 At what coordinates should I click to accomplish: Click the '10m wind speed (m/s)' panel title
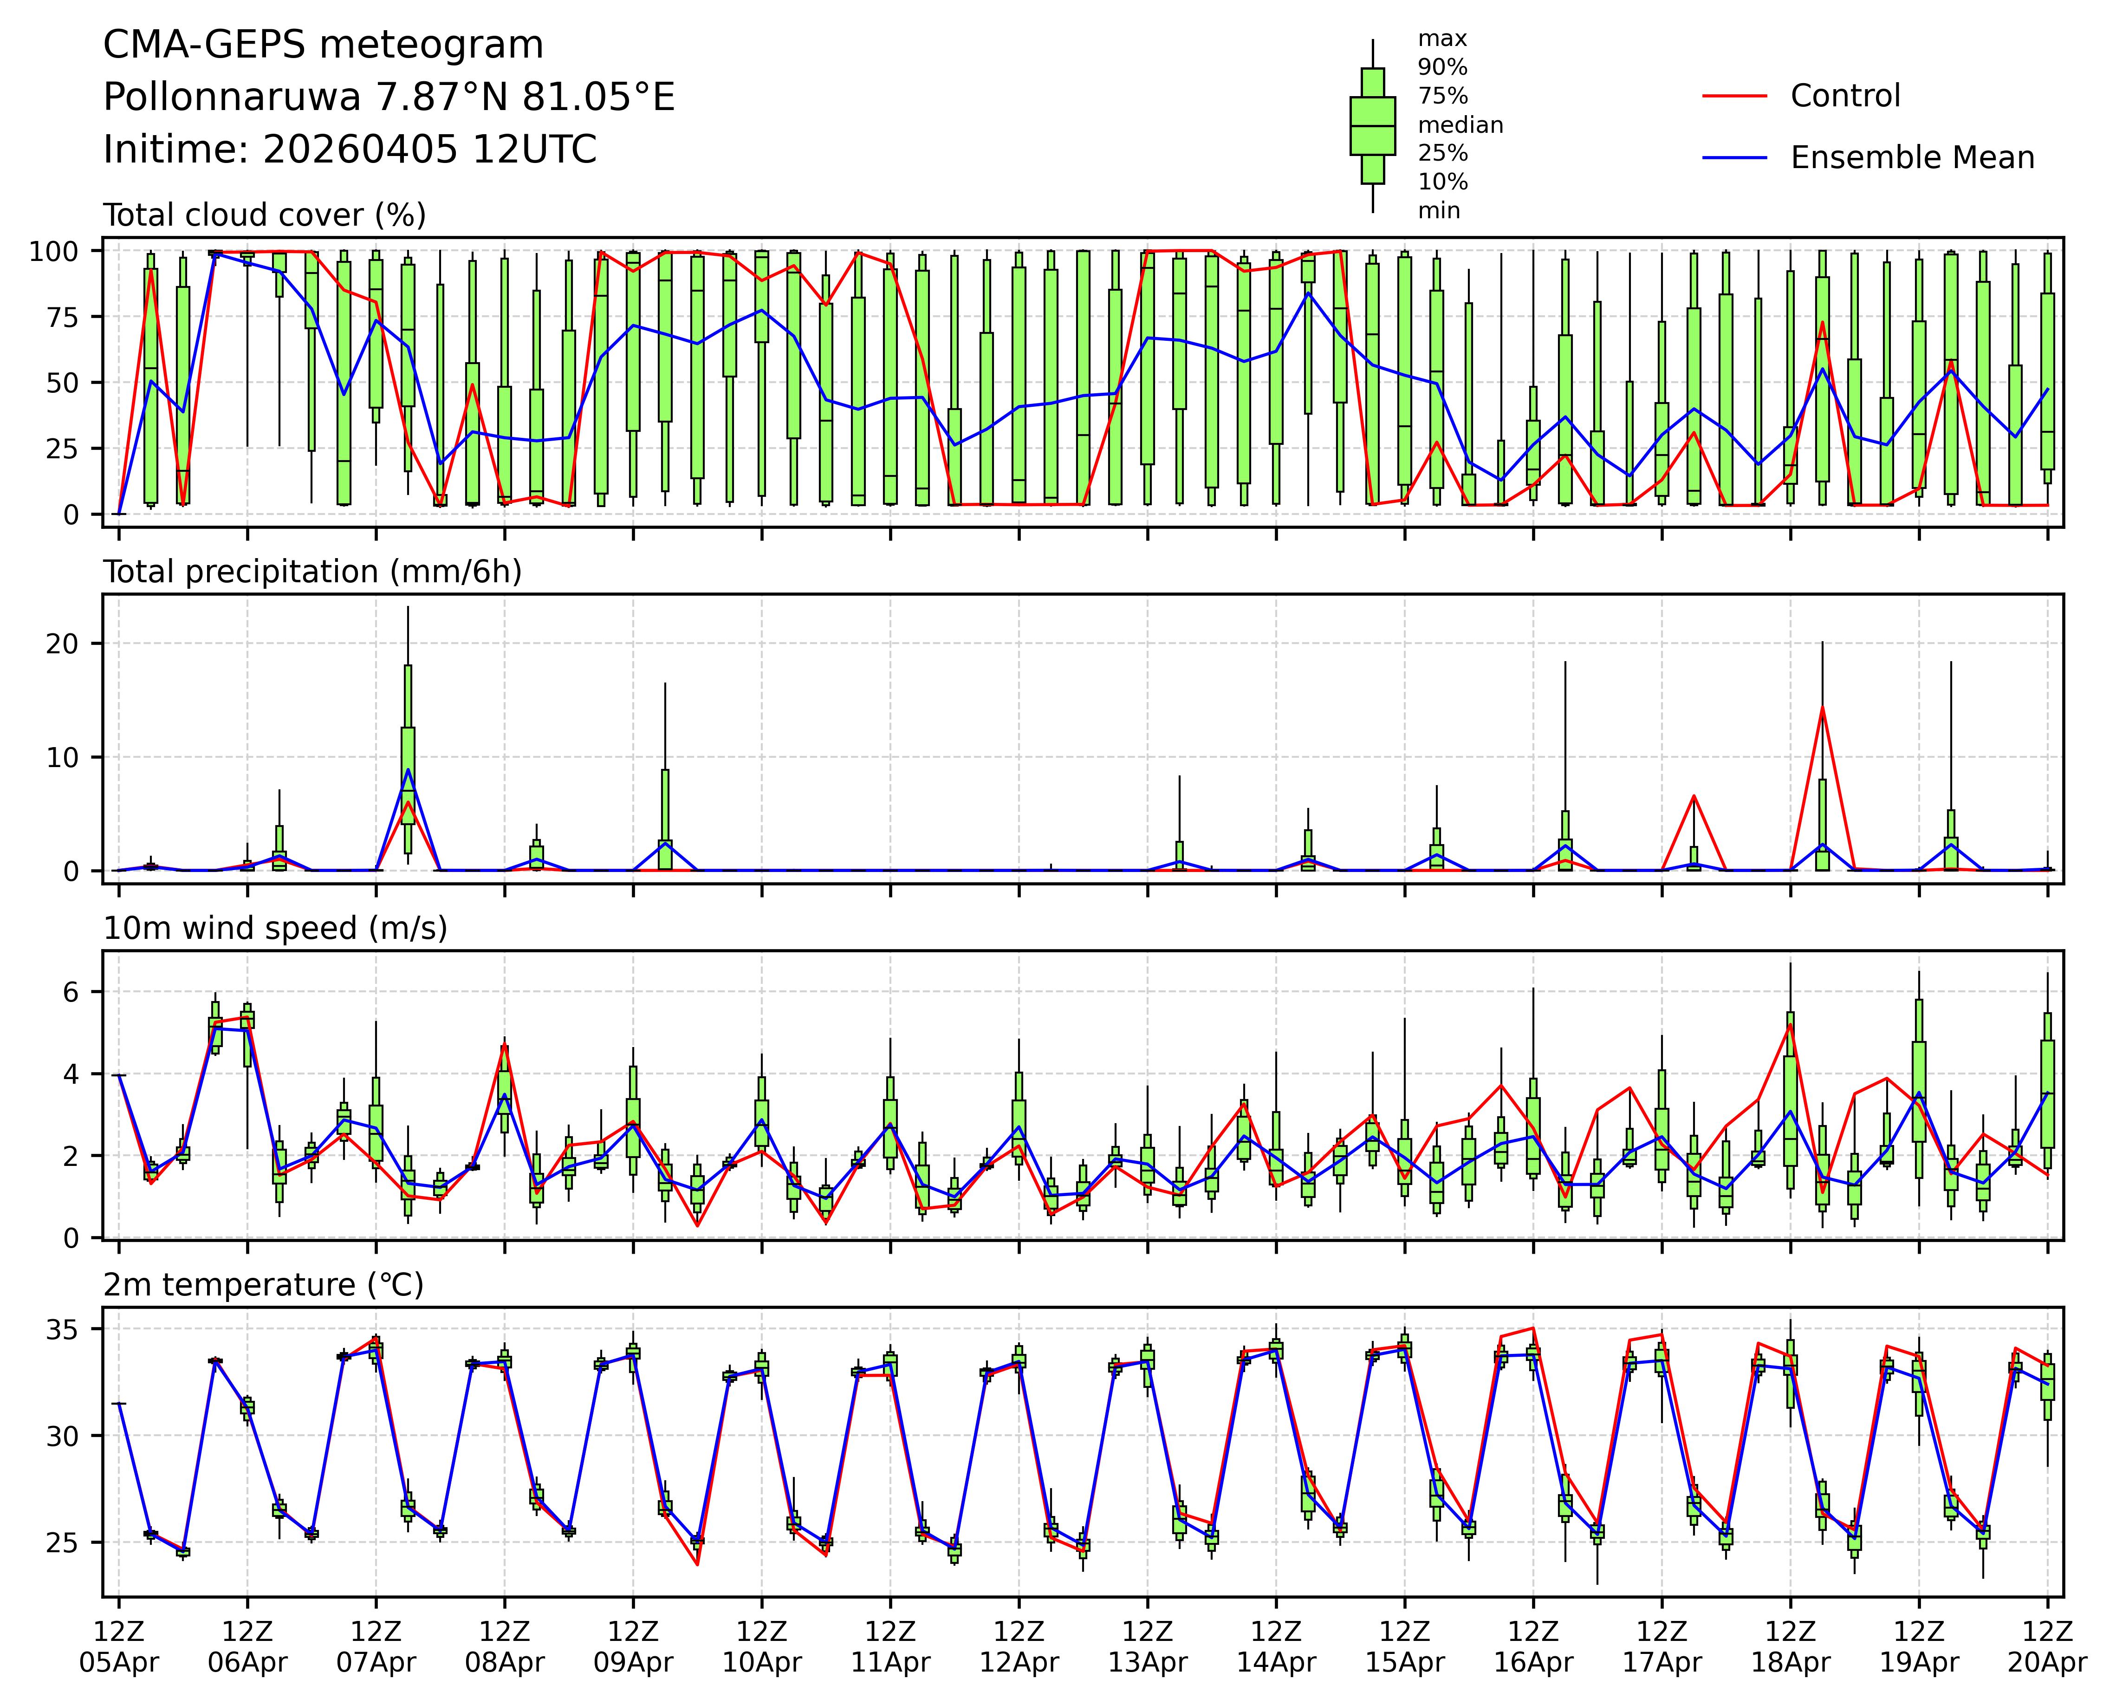[x=275, y=928]
